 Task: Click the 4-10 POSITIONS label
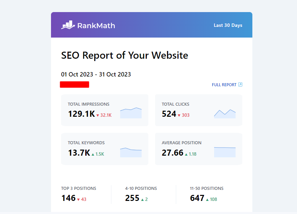[x=141, y=189]
